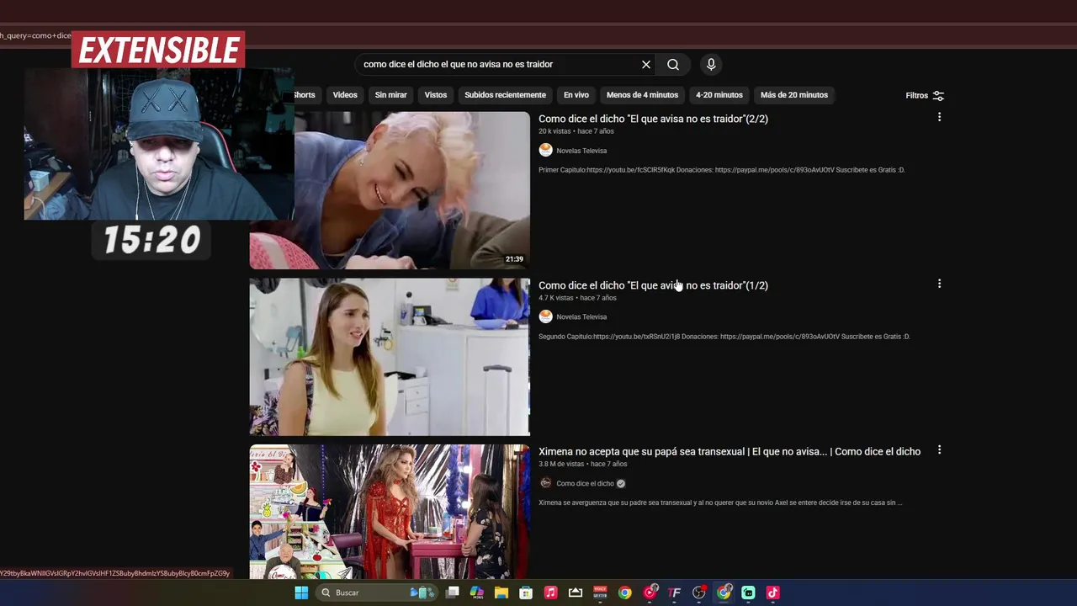The width and height of the screenshot is (1077, 606).
Task: Open the 'Como dice el dicho' channel name
Action: click(585, 484)
